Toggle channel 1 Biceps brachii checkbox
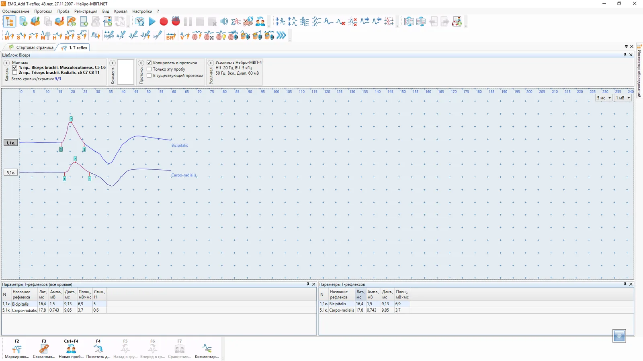 pyautogui.click(x=15, y=68)
